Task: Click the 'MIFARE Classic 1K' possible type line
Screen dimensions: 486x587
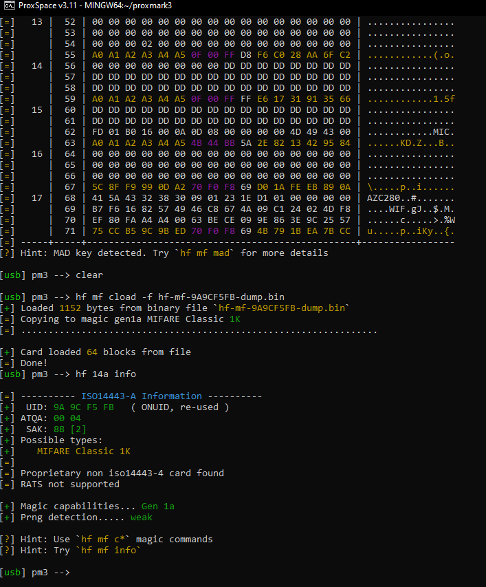Action: point(84,451)
